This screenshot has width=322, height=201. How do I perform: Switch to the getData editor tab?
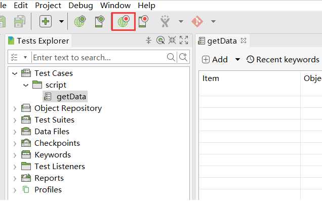pyautogui.click(x=222, y=41)
